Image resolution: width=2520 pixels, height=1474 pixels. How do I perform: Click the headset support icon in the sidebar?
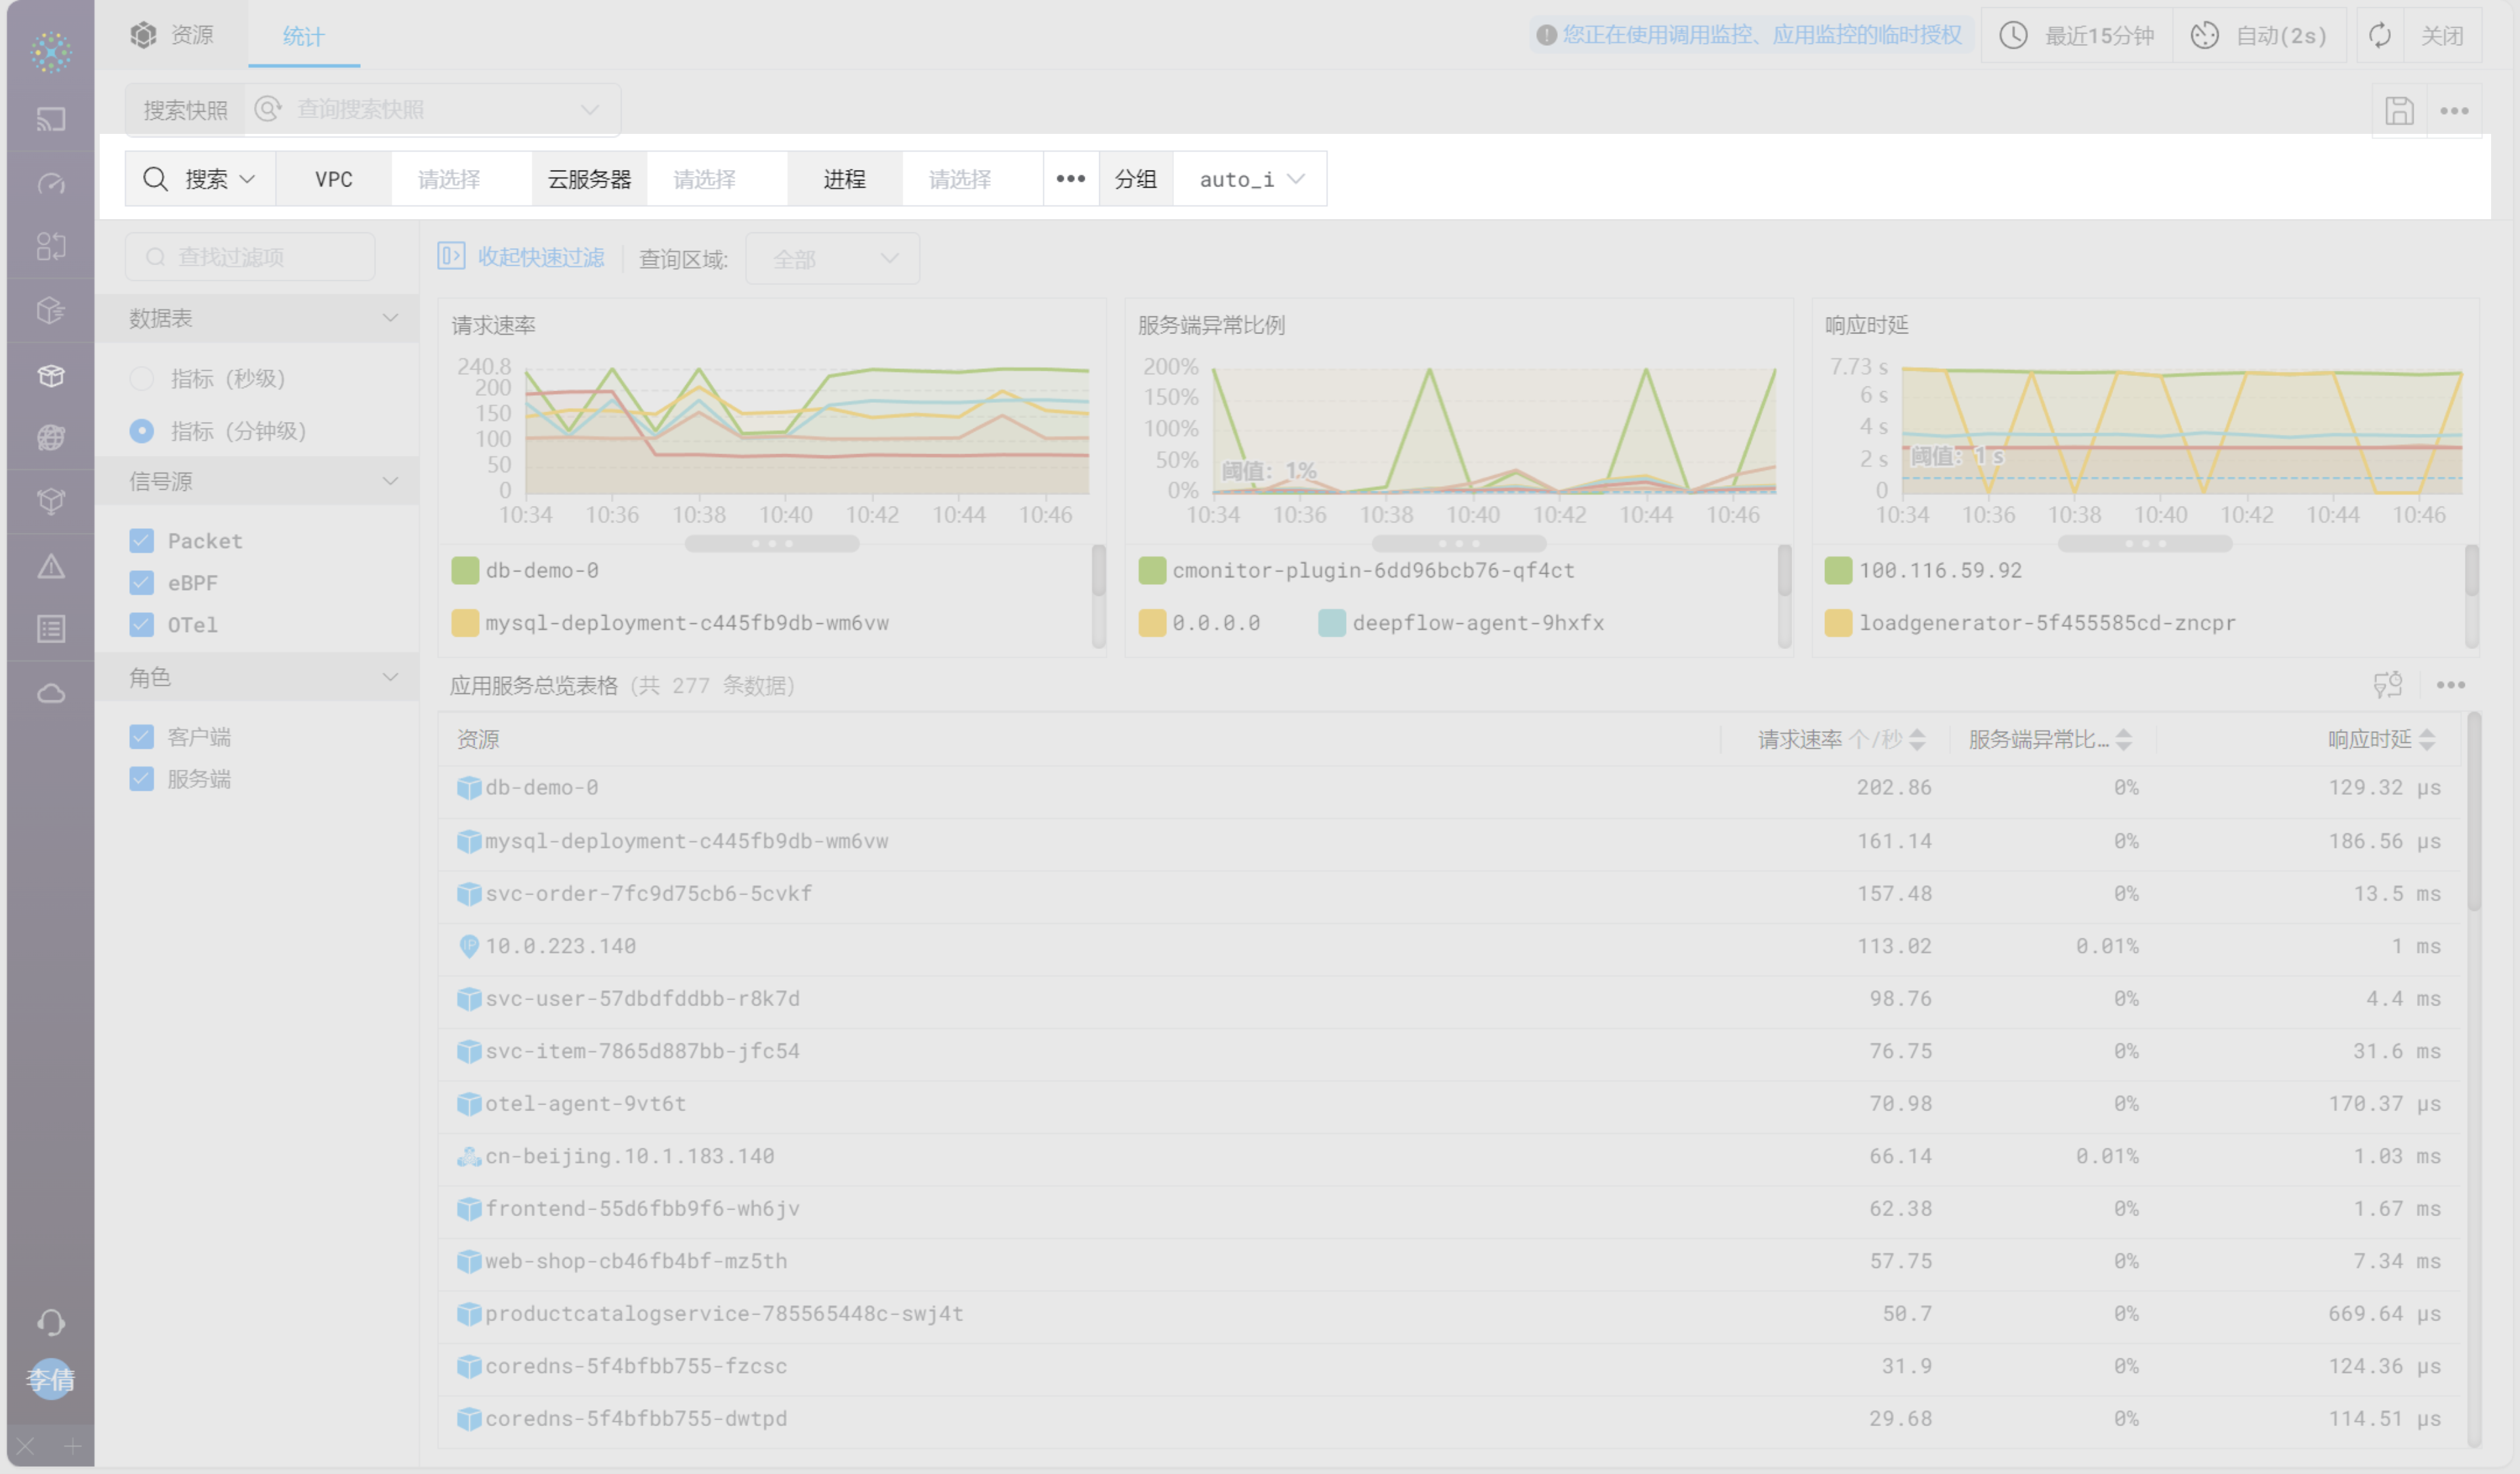51,1322
